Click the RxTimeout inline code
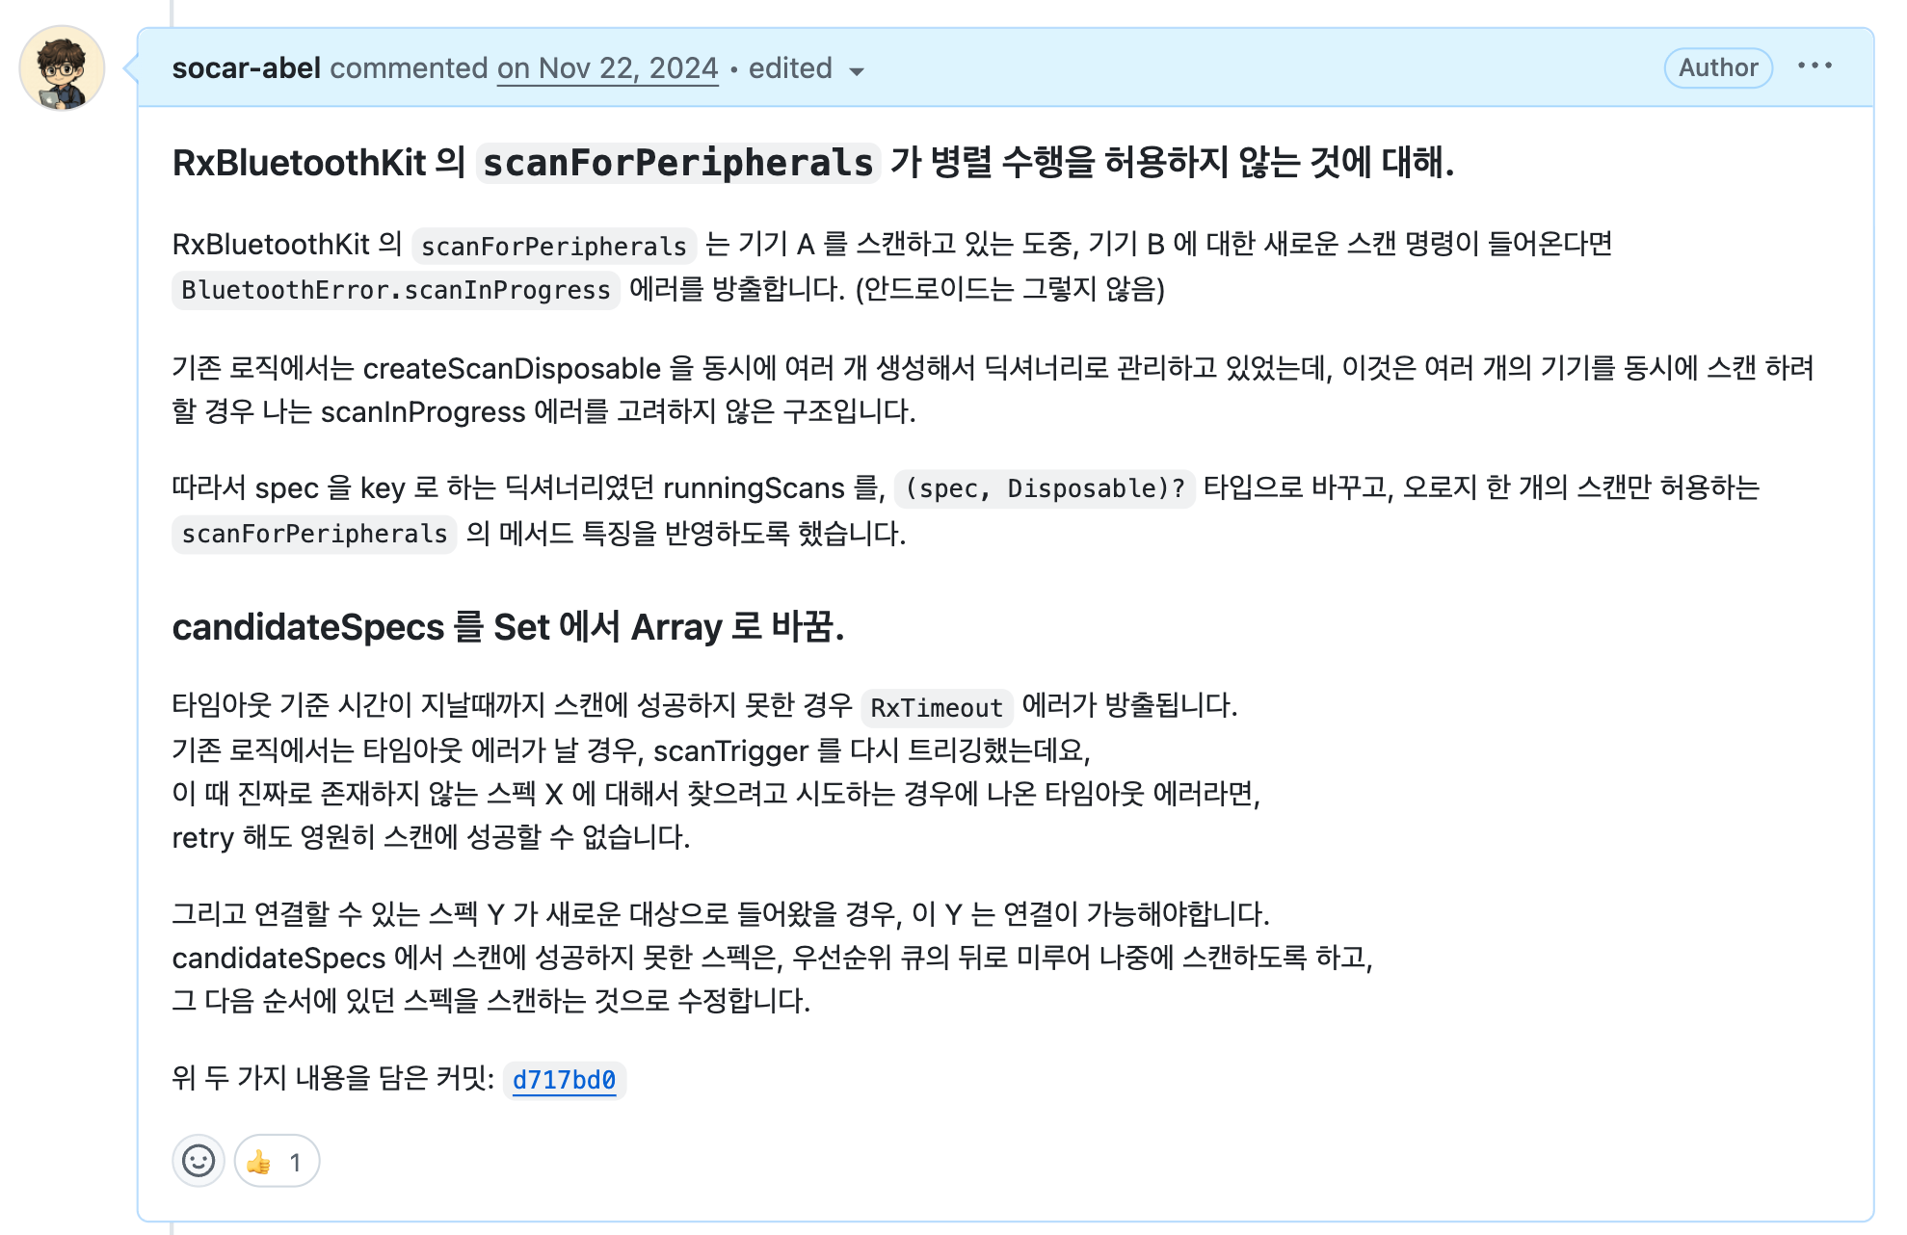The height and width of the screenshot is (1235, 1907). (936, 708)
